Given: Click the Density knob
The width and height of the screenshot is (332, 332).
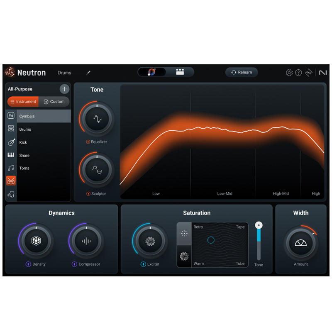Looking at the screenshot, I should [36, 241].
